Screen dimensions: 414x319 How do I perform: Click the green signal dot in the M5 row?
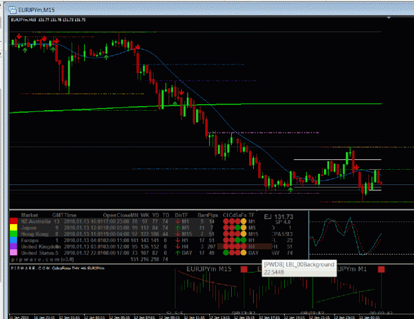click(238, 228)
